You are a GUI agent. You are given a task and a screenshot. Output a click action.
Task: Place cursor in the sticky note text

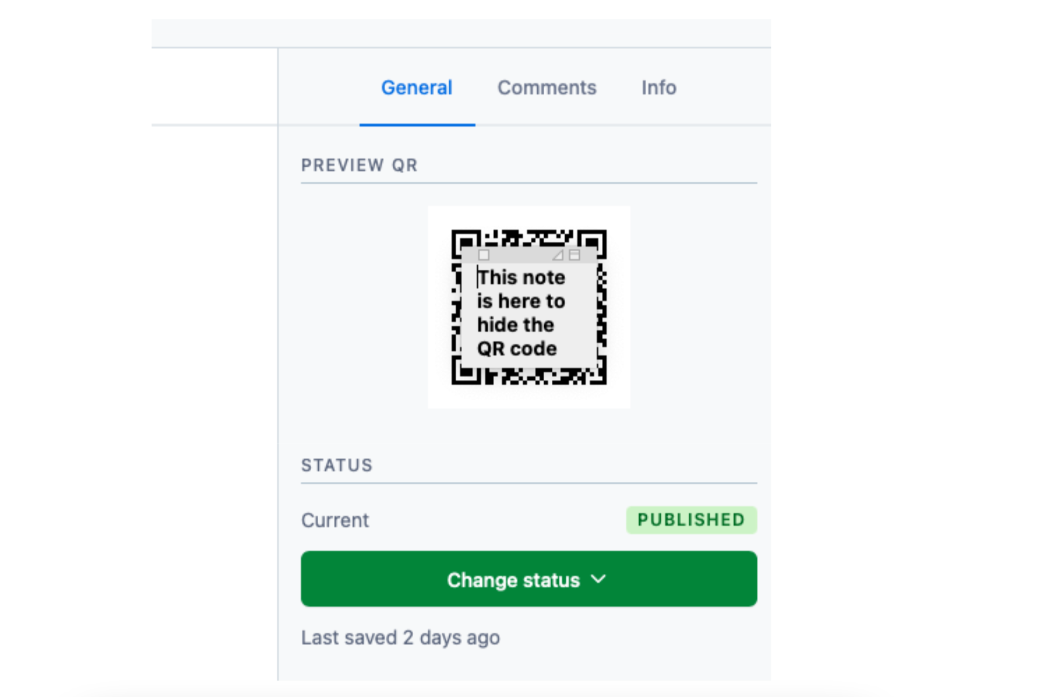point(521,313)
